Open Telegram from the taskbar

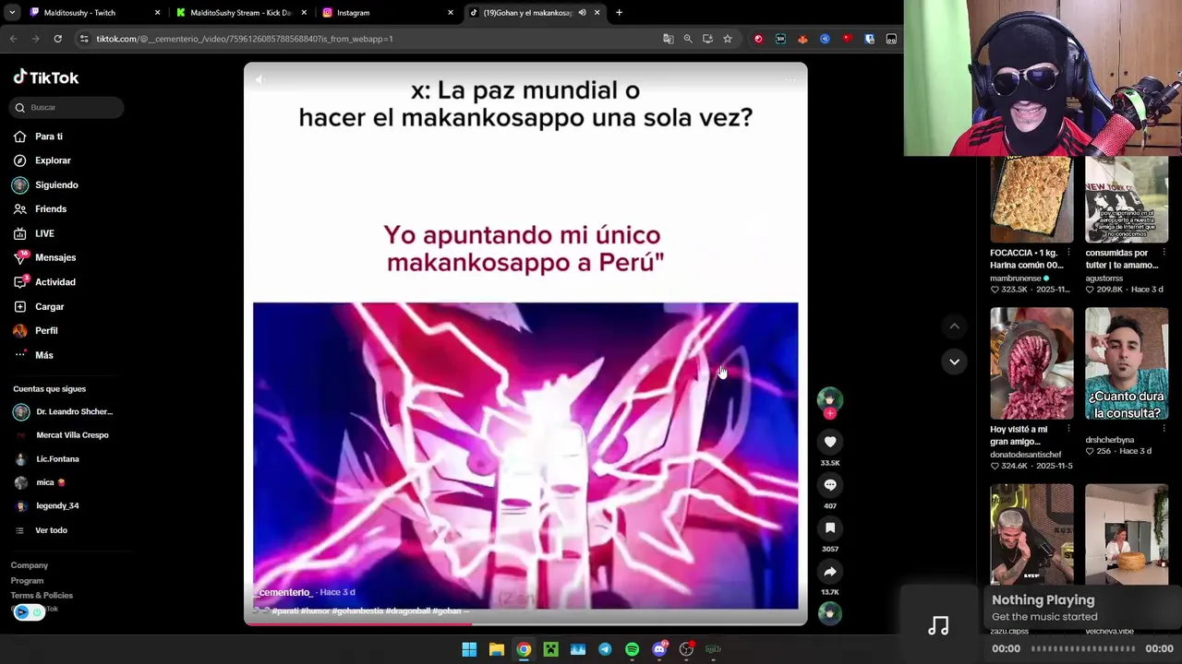(605, 649)
